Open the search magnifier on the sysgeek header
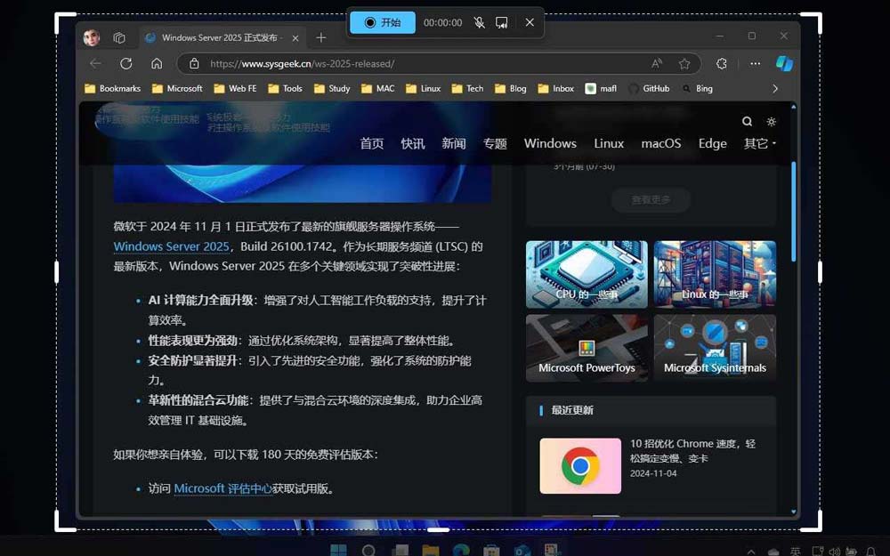Viewport: 890px width, 556px height. coord(747,121)
